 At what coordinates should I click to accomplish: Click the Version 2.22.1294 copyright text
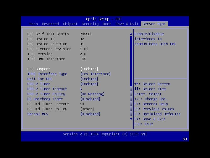(105, 134)
